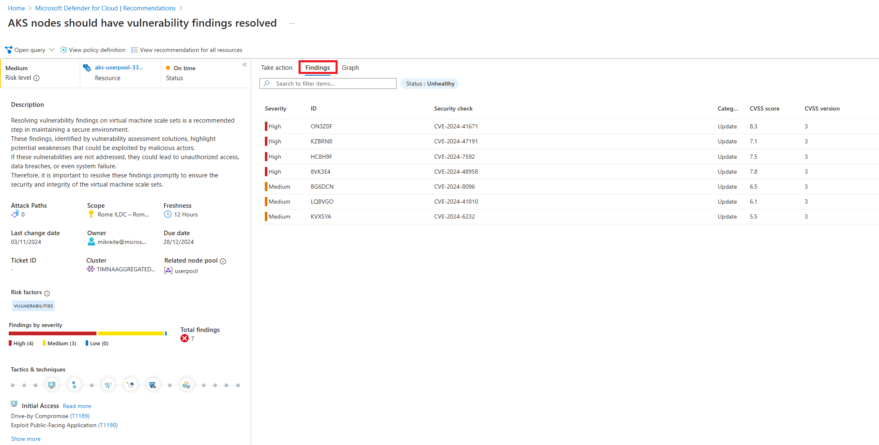
Task: Select finding with ID HC8H9F
Action: tap(569, 157)
